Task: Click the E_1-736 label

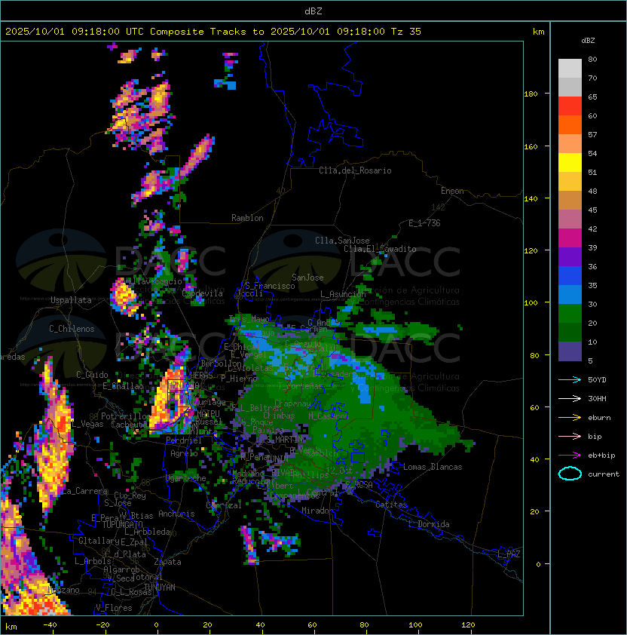Action: coord(424,223)
